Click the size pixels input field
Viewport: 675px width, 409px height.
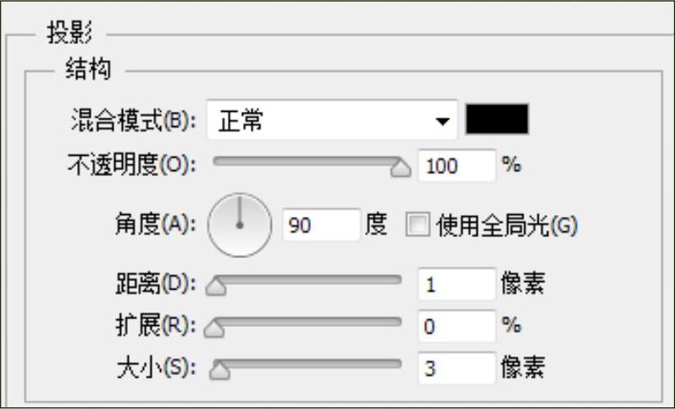click(456, 368)
